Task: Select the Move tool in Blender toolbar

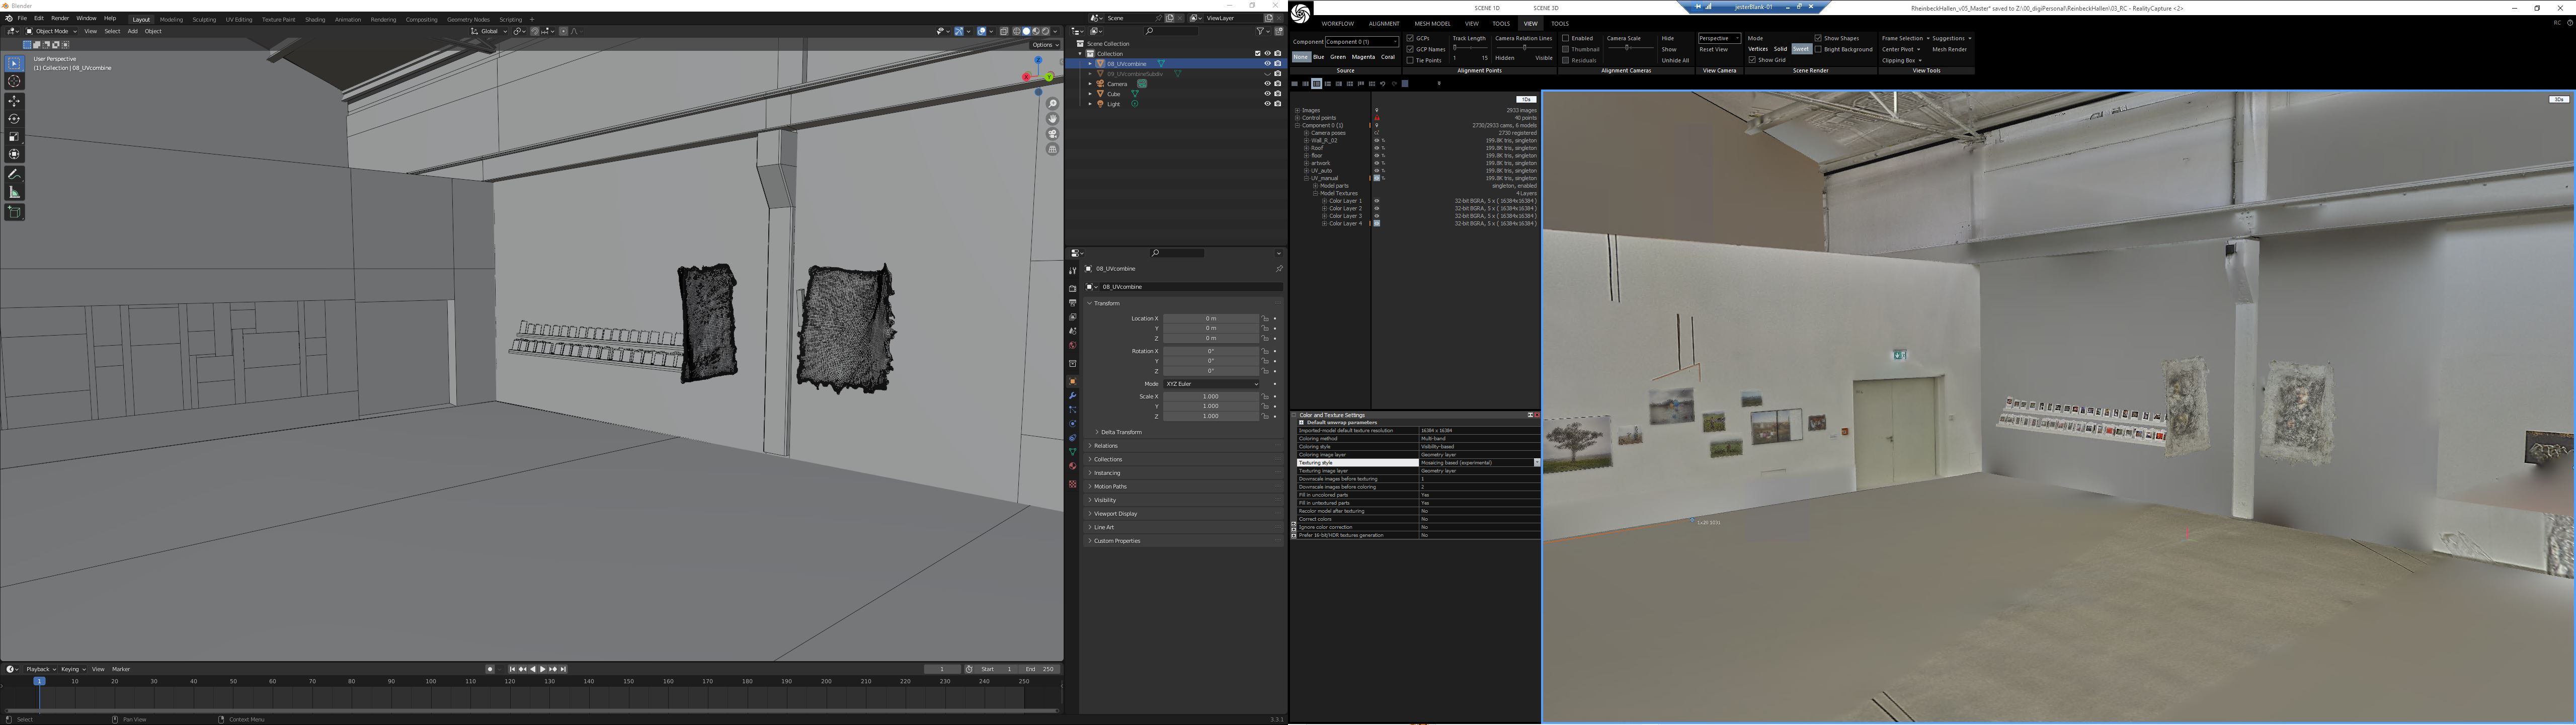Action: [14, 101]
